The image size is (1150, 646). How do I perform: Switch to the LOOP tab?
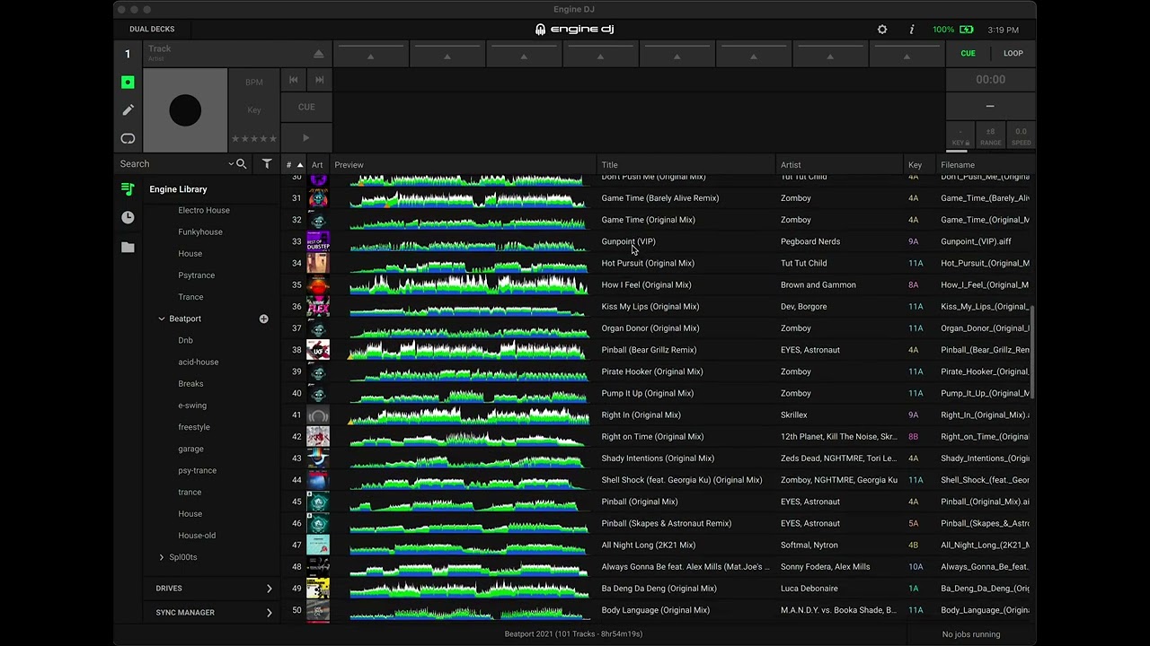(1013, 53)
